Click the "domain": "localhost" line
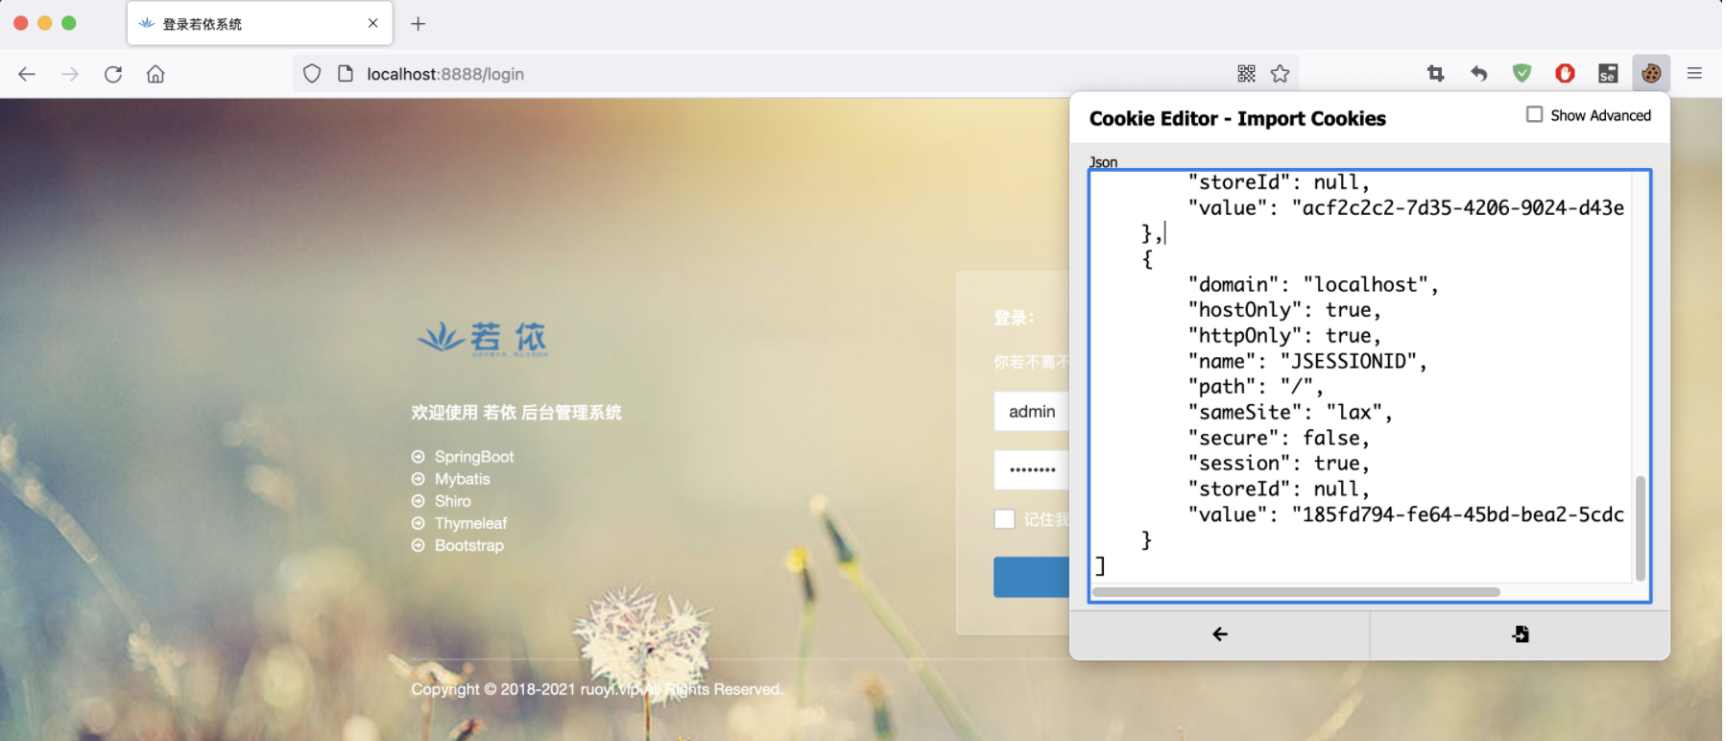 click(x=1313, y=284)
